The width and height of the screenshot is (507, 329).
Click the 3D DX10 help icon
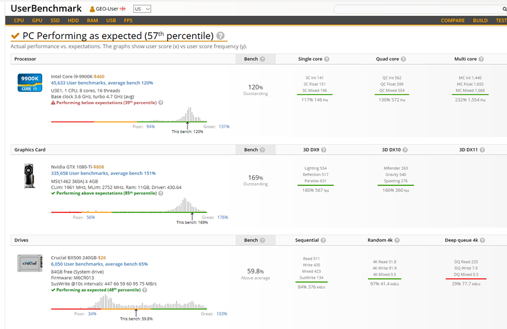405,150
